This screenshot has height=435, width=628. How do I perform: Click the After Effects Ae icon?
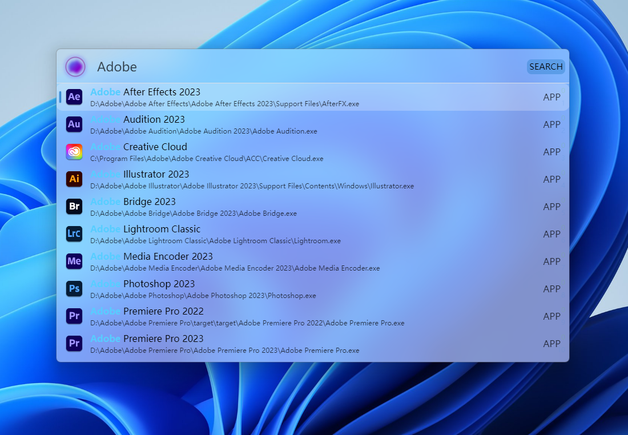coord(74,97)
